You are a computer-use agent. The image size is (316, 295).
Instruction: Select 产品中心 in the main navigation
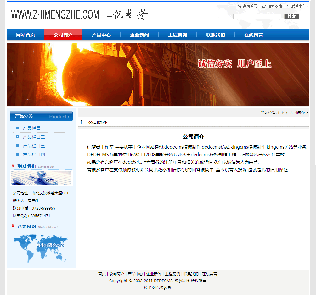101,35
